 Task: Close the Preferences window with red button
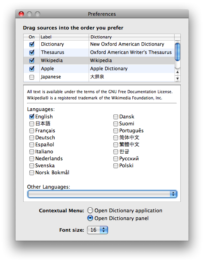[21, 14]
